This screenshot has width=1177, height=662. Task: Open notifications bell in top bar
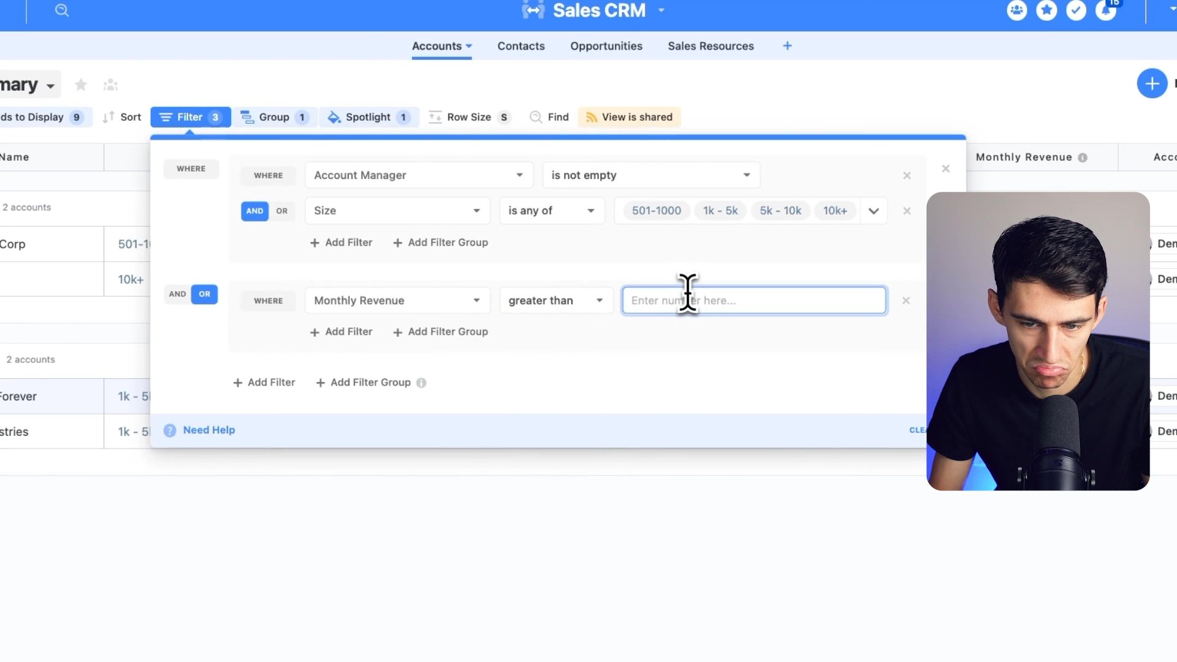click(x=1106, y=10)
